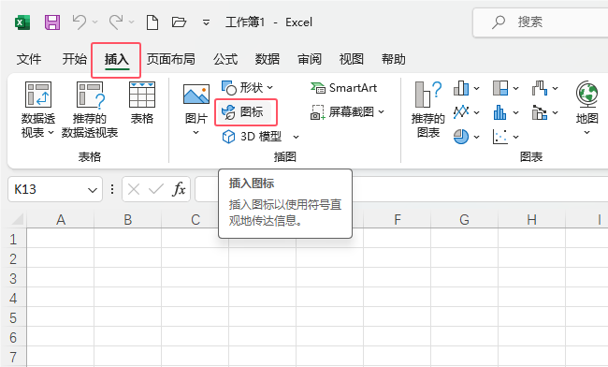
Task: Click the Excel application logo icon
Action: (x=22, y=22)
